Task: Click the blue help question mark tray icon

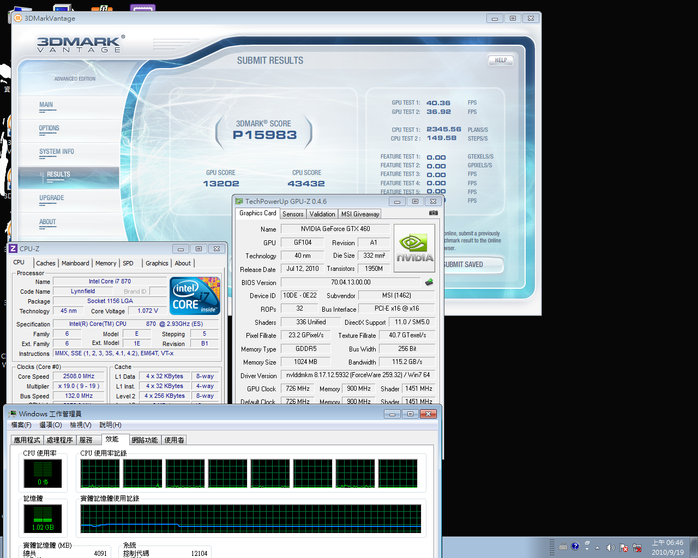Action: [x=575, y=546]
